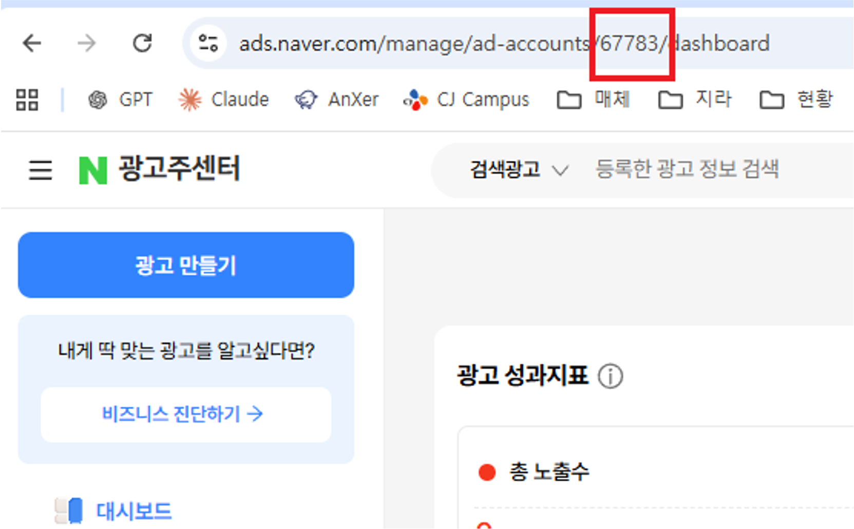The image size is (854, 529).
Task: Click the browser forward arrow
Action: (x=87, y=43)
